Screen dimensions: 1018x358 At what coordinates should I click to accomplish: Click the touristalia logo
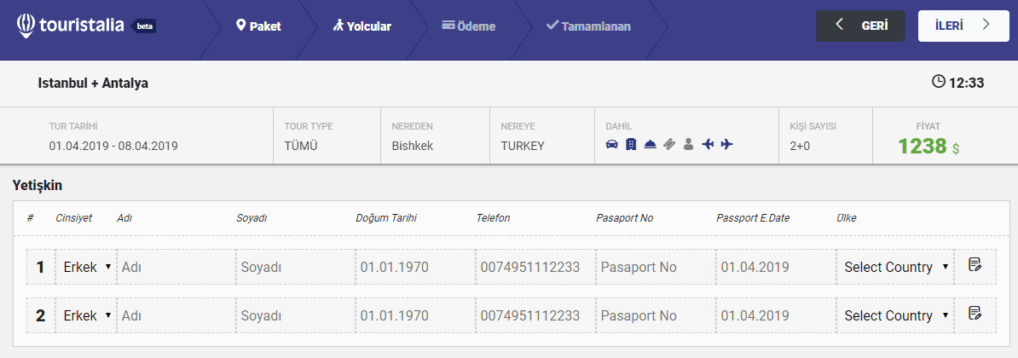coord(85,26)
